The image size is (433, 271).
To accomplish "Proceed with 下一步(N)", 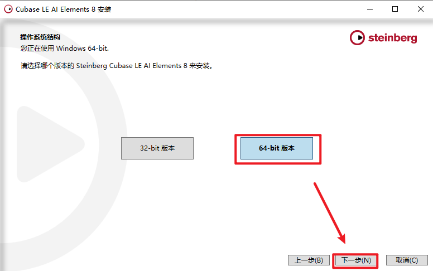I will coord(356,260).
